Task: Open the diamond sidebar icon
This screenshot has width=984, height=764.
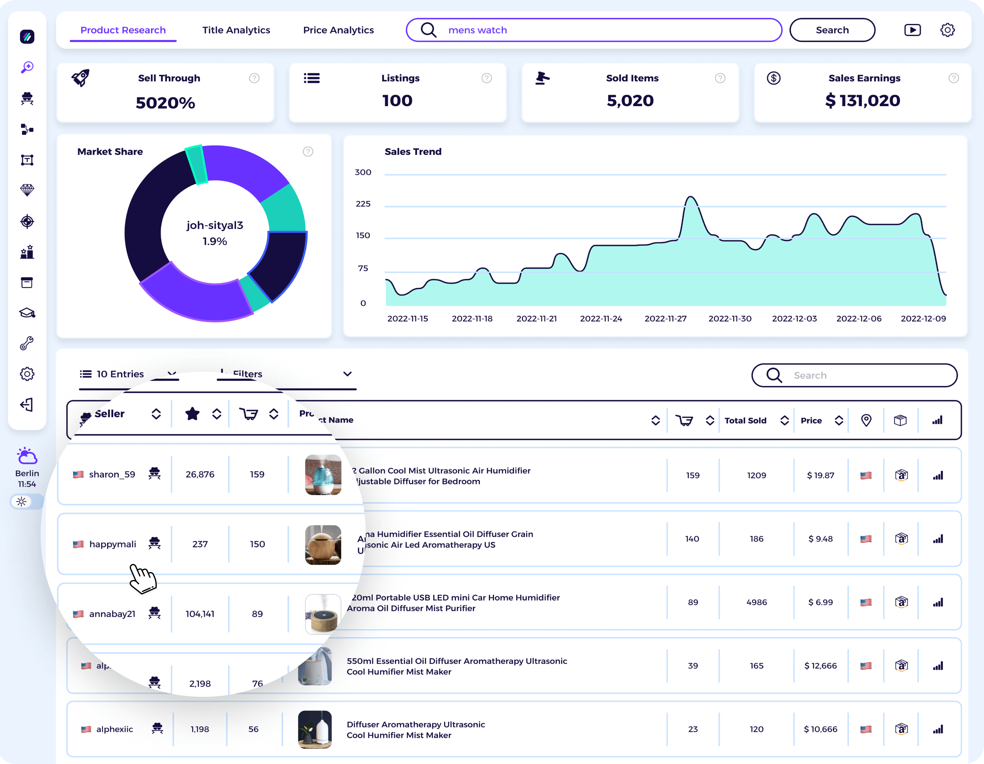Action: point(27,190)
